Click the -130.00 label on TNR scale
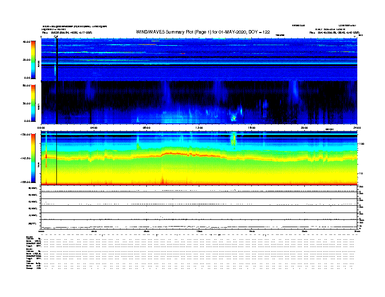Viewport: 385px width, 297px height. pyautogui.click(x=25, y=134)
